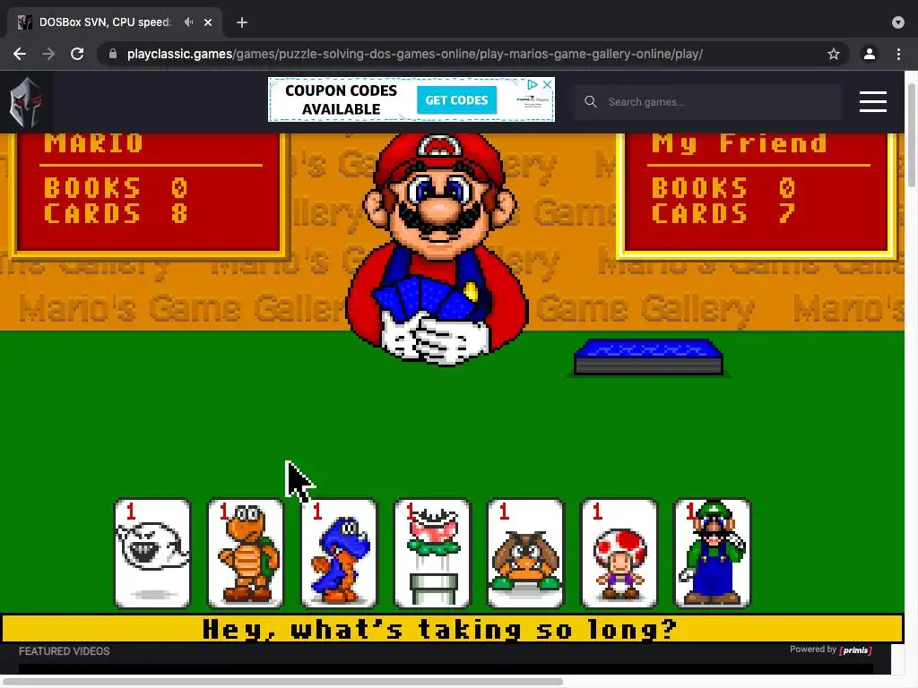918x688 pixels.
Task: Select the Piranha Plant card
Action: pyautogui.click(x=432, y=554)
